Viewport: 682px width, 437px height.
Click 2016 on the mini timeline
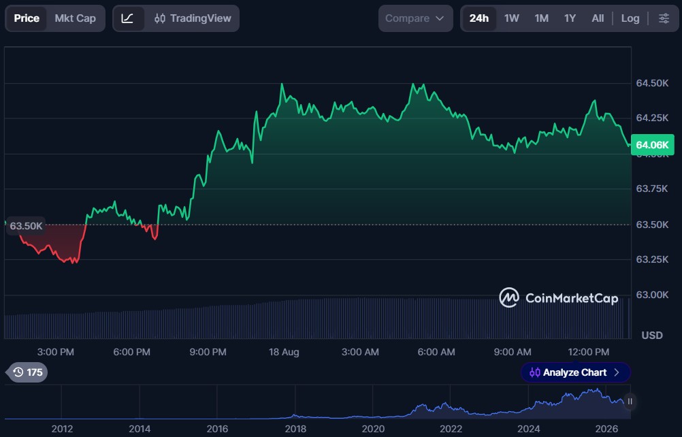coord(218,430)
